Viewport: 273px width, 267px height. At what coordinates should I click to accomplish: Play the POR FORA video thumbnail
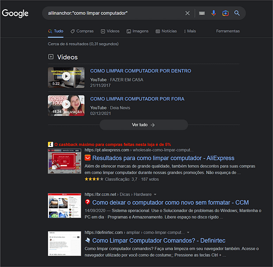[66, 106]
